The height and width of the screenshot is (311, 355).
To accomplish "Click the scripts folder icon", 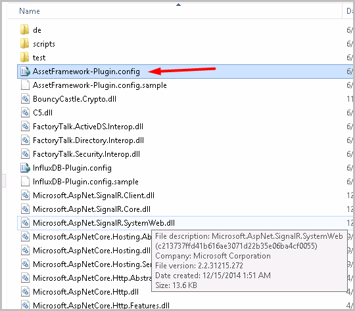I will (25, 43).
